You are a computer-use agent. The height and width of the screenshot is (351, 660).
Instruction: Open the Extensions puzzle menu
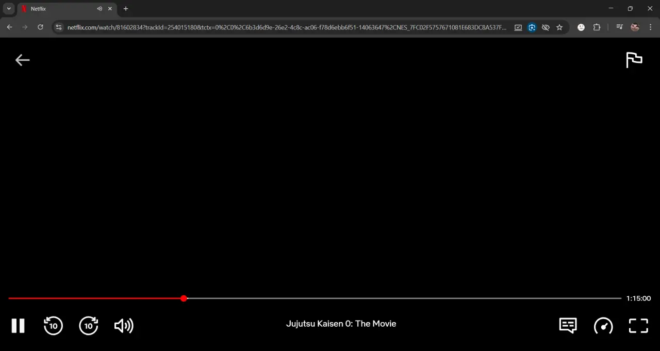[597, 27]
